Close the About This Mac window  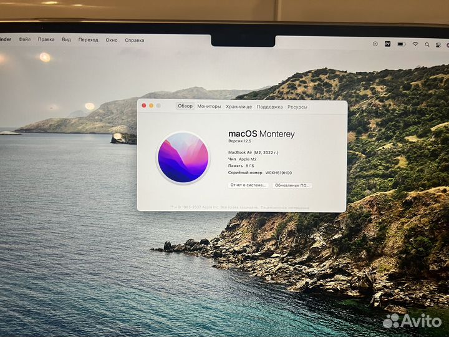pos(144,105)
